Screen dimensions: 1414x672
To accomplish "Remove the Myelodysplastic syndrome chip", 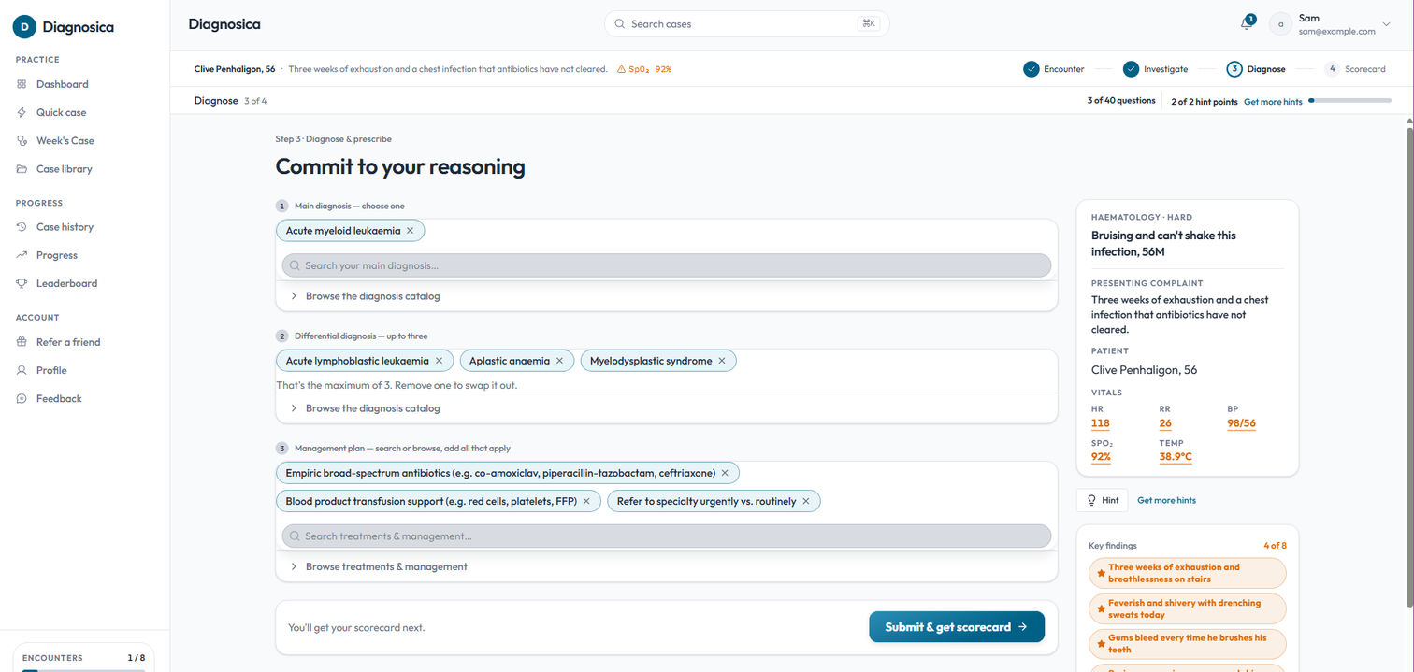I will coord(722,361).
